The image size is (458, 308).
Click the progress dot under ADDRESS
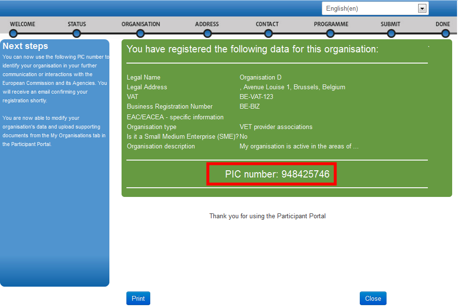point(208,34)
